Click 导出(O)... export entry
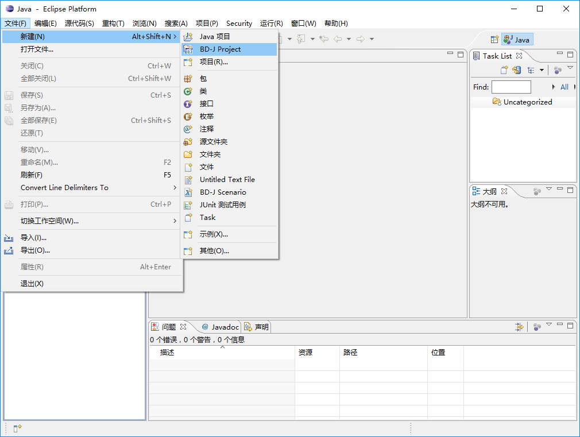This screenshot has height=437, width=580. click(x=91, y=250)
